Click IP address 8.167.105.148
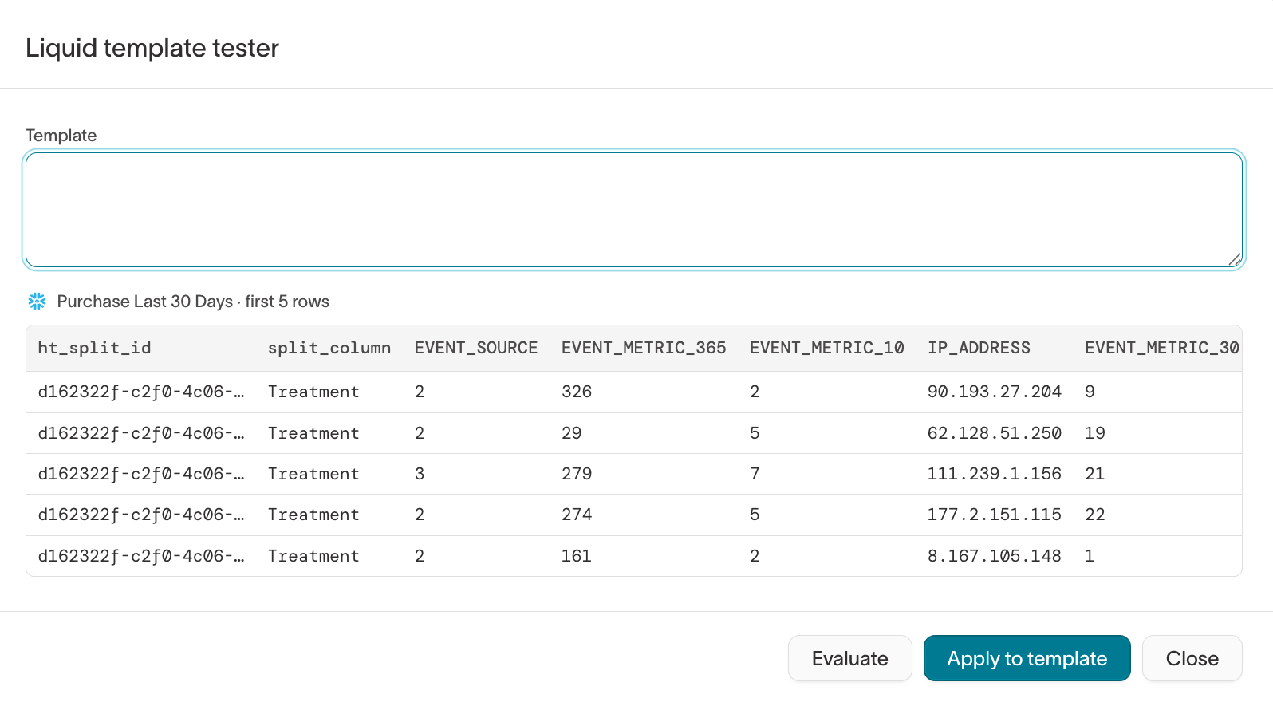Image resolution: width=1273 pixels, height=710 pixels. tap(995, 556)
